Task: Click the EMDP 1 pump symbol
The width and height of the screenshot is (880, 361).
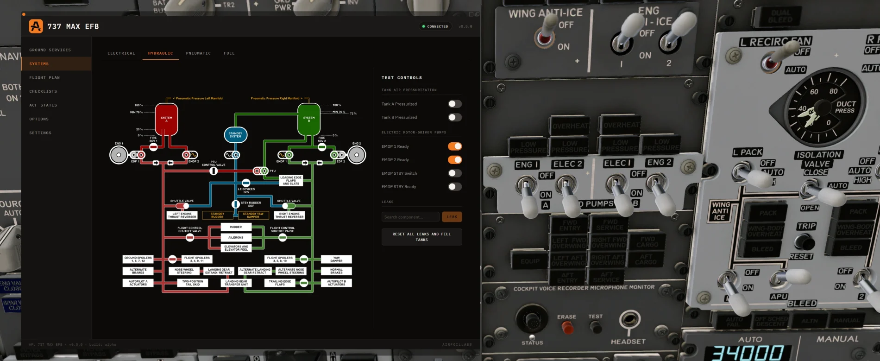Action: coord(285,155)
